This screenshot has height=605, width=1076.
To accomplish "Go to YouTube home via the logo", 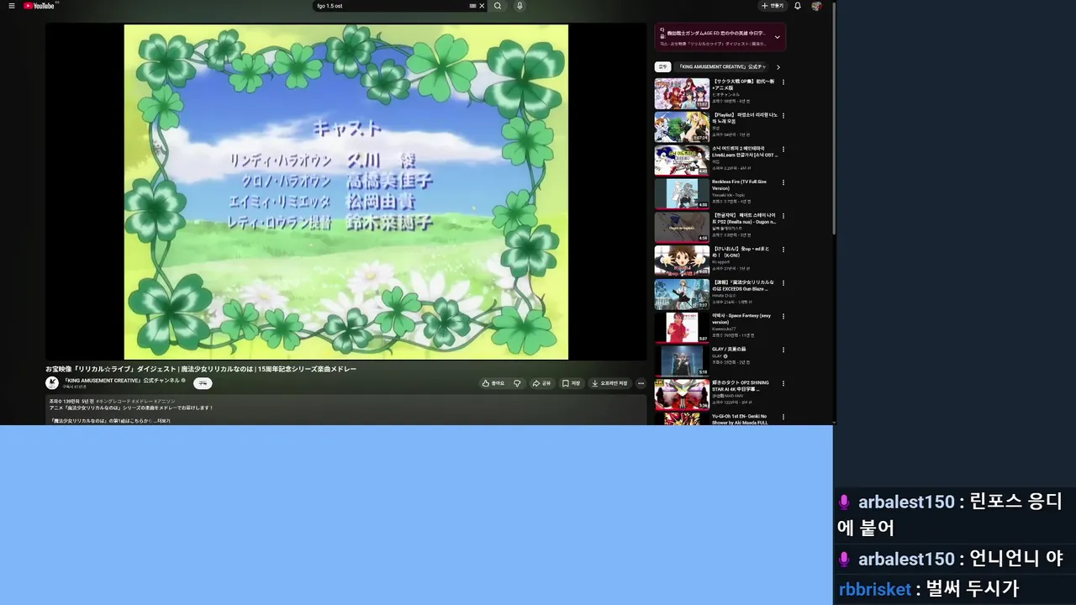I will pos(40,6).
